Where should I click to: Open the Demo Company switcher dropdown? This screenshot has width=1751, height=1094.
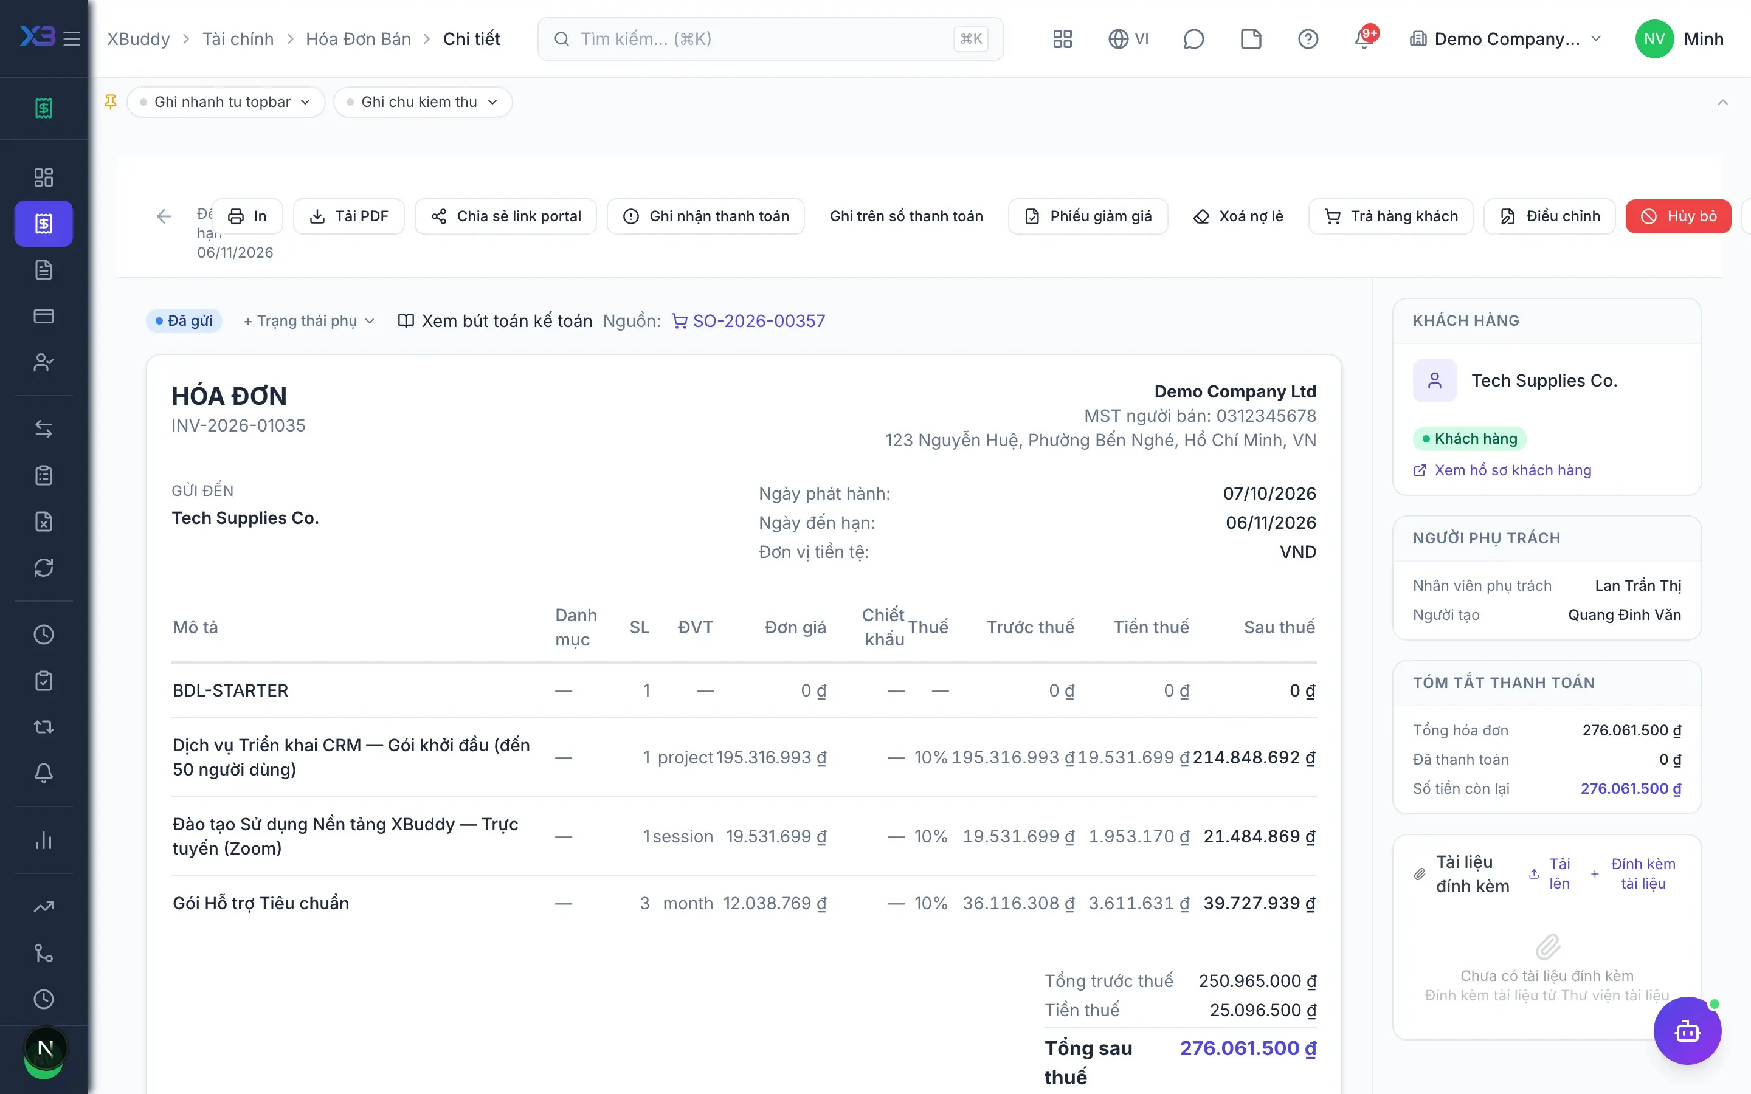coord(1506,38)
